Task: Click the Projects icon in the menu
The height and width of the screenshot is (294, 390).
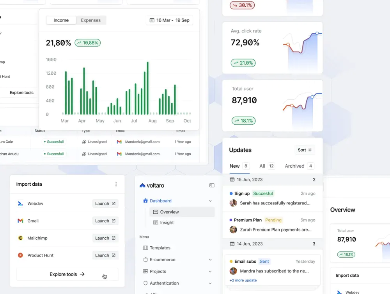Action: click(x=145, y=271)
